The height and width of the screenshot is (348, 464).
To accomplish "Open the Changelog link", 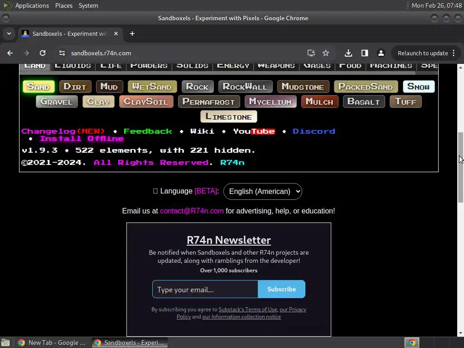I will pos(63,131).
